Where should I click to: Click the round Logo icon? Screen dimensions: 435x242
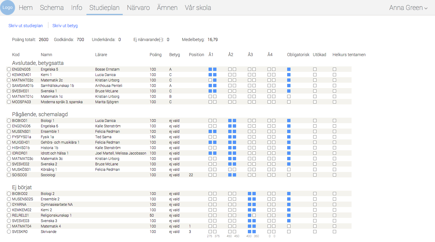click(x=8, y=8)
